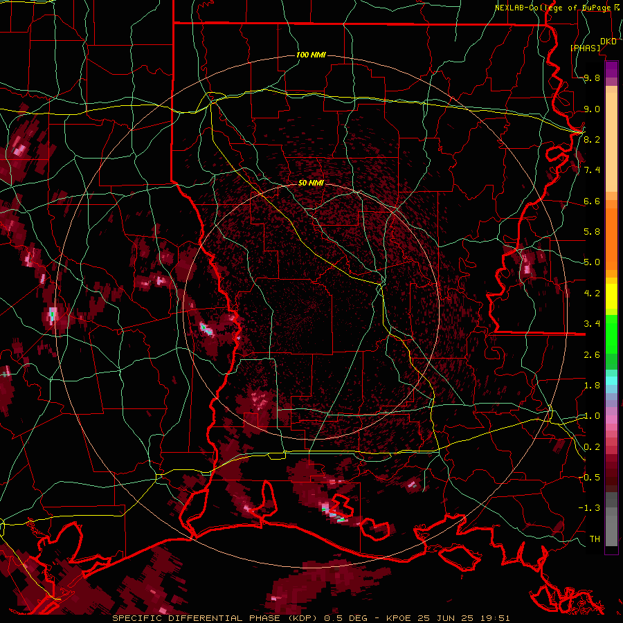The width and height of the screenshot is (623, 623).
Task: Click the [PHAS] legend label
Action: (x=586, y=48)
